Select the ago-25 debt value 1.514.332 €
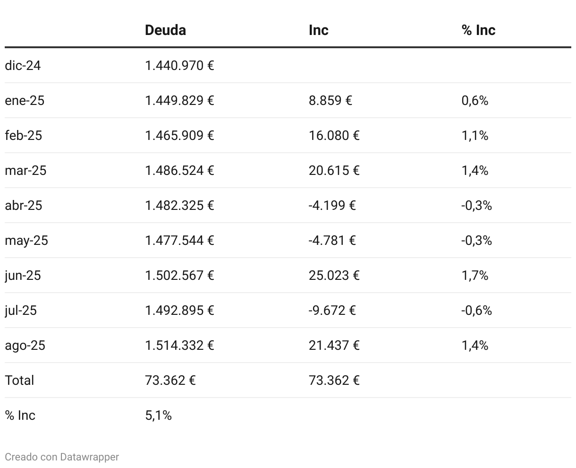 (x=179, y=345)
